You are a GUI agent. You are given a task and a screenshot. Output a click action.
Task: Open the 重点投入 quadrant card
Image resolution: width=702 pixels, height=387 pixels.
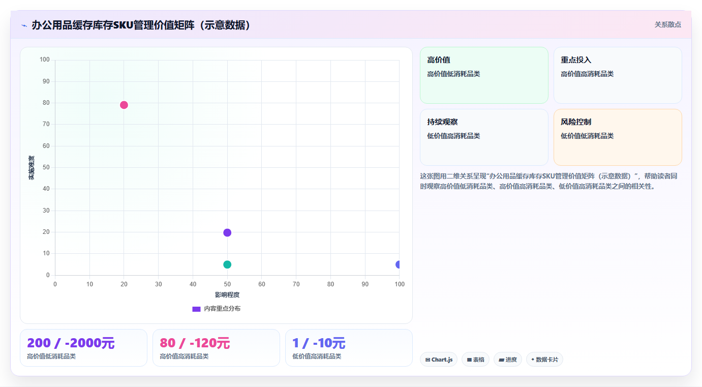tap(618, 75)
